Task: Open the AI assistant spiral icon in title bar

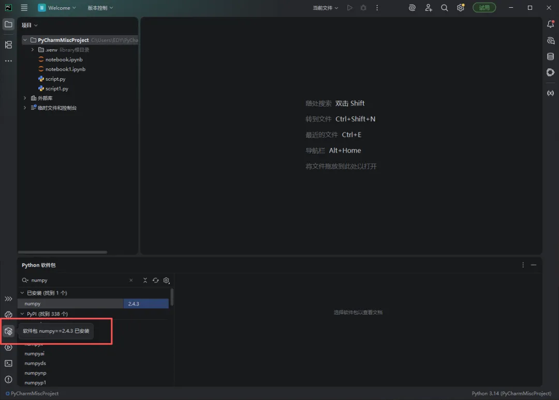Action: pos(412,8)
